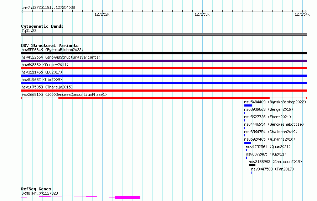Click esv2668105 (1000GenomesConsortiumPhase1) label
Screen dimensions: 317x201
click(x=64, y=94)
